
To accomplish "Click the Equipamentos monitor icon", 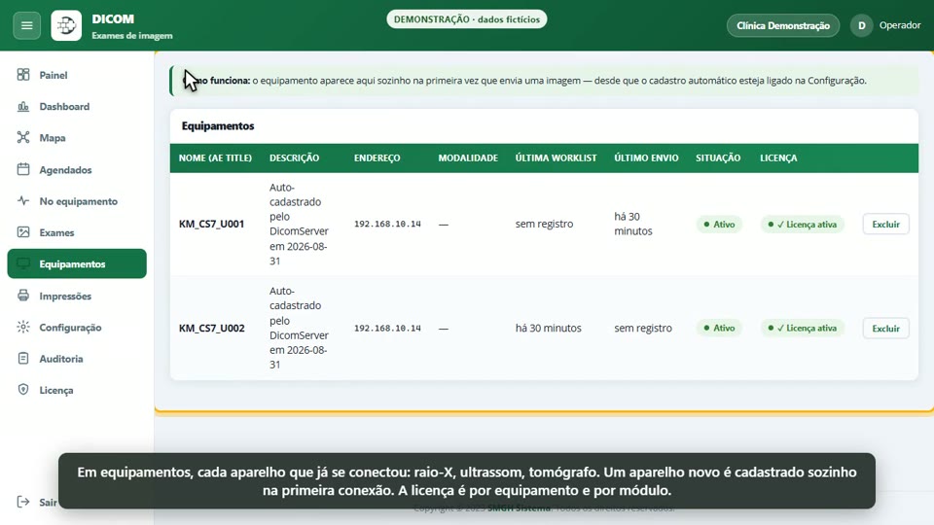I will pos(23,263).
